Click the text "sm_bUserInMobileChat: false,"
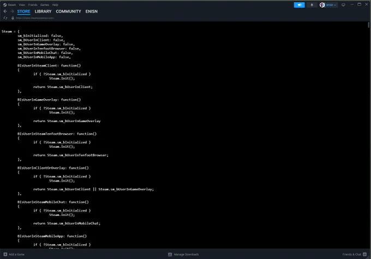The width and height of the screenshot is (371, 259). click(45, 53)
